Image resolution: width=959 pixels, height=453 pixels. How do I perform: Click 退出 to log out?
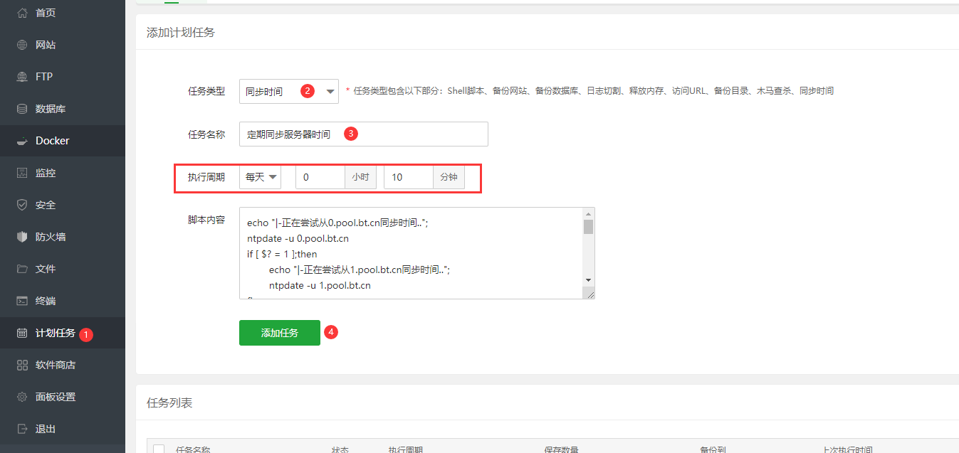(46, 429)
